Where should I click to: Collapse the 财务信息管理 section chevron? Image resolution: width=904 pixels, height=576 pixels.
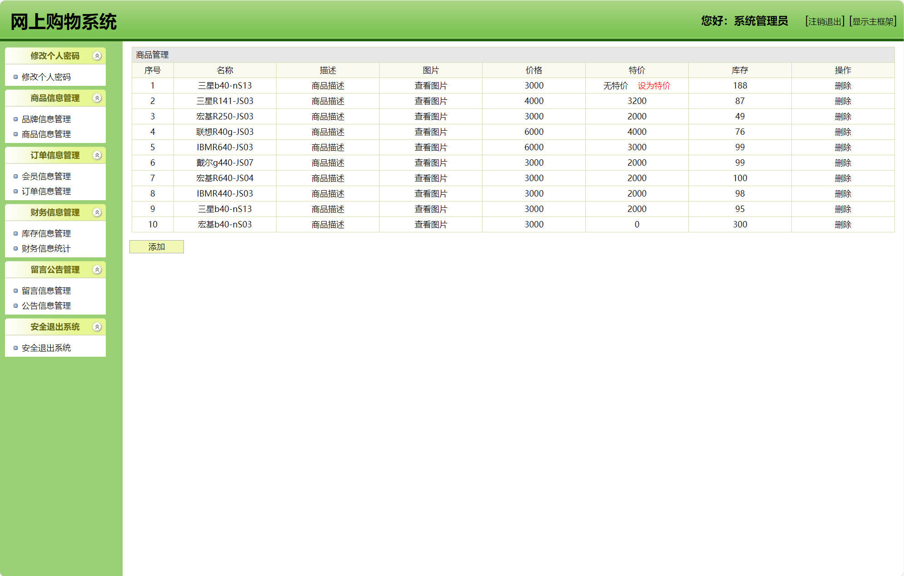97,212
